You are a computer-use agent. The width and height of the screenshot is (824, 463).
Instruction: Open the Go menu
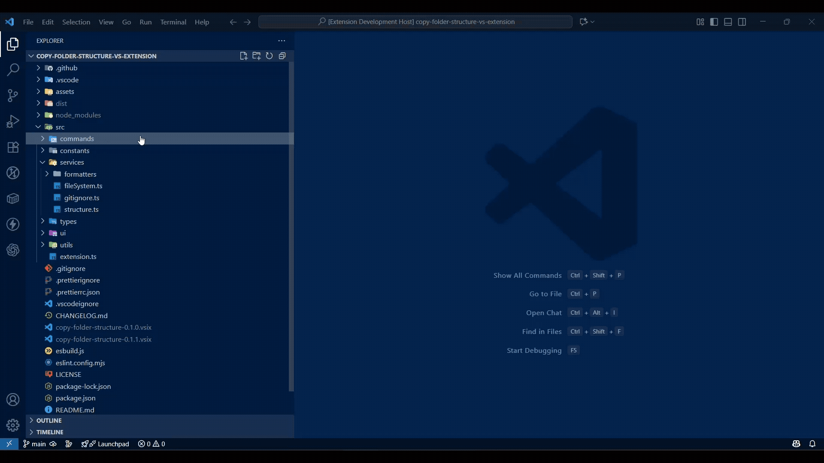(127, 22)
